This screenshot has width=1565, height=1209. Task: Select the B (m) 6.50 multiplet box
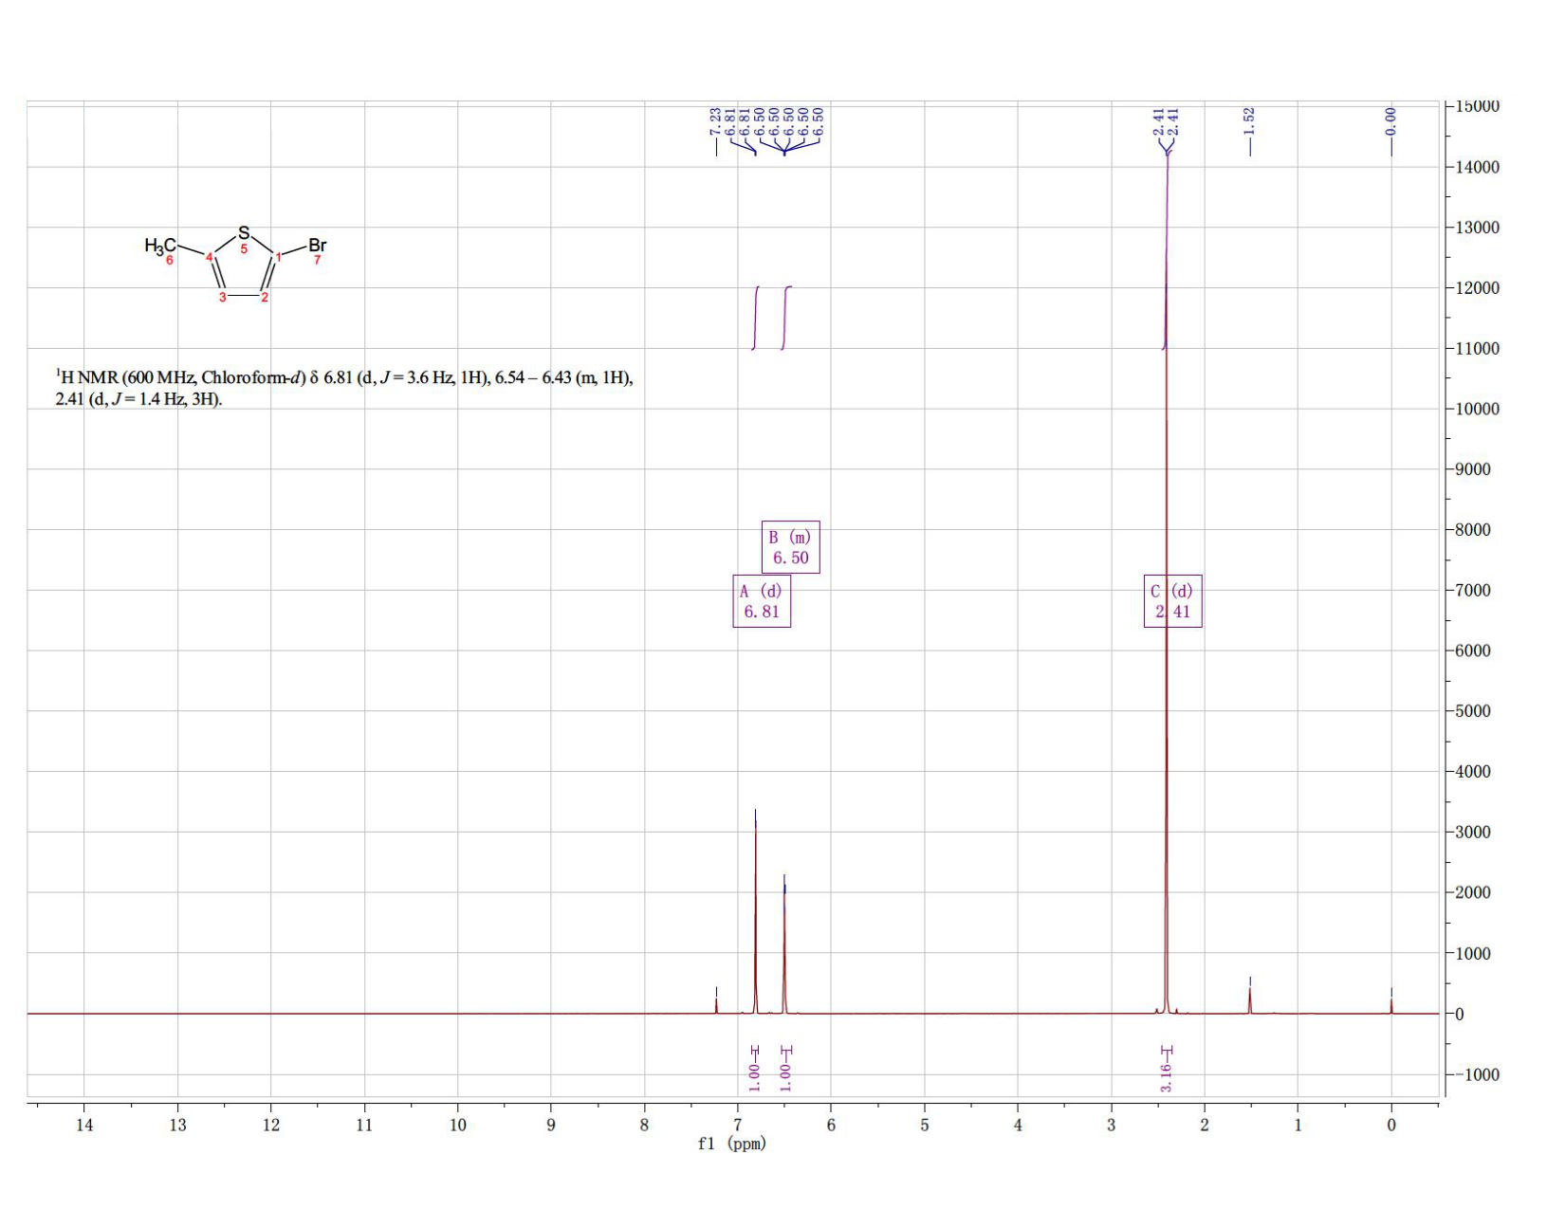791,547
